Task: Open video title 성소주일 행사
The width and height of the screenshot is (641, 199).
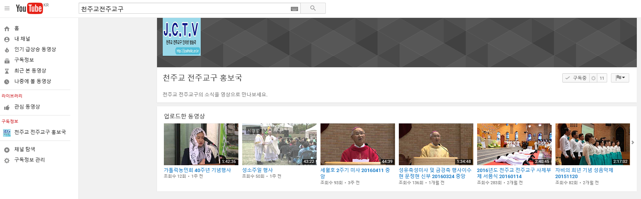Action: [x=257, y=170]
